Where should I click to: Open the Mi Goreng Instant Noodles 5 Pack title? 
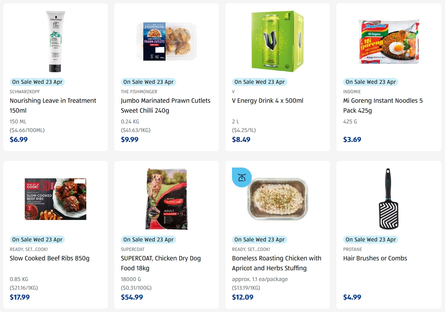pos(383,106)
